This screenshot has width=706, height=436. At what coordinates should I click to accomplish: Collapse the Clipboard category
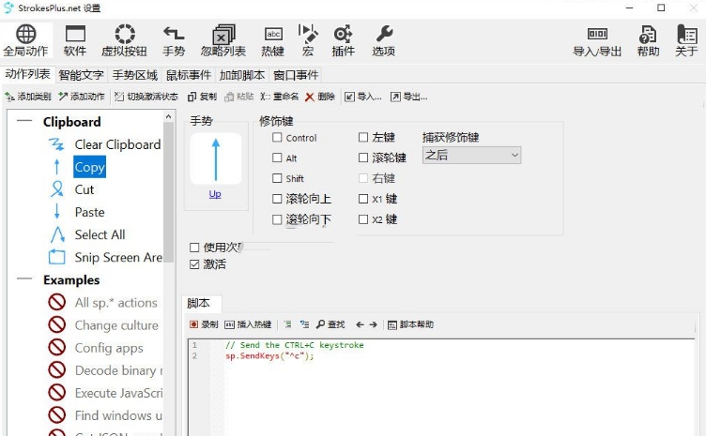tap(24, 121)
